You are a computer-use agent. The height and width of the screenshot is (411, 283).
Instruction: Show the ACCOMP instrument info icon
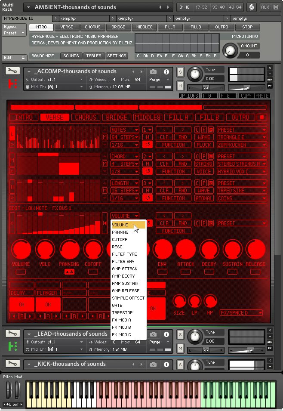(166, 71)
